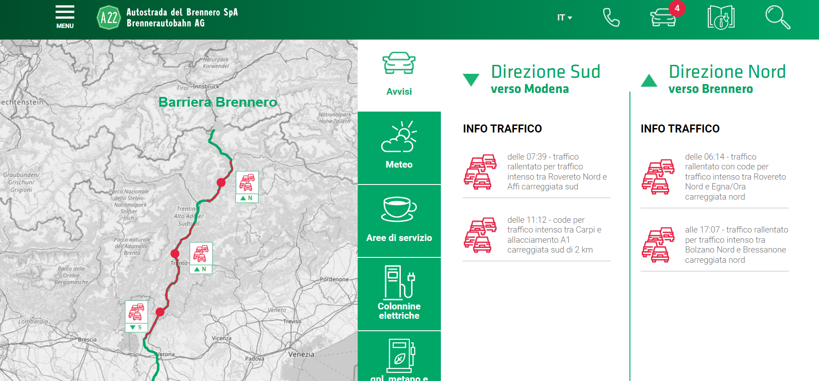Click the magnifying glass search icon
Image resolution: width=819 pixels, height=381 pixels.
click(777, 18)
